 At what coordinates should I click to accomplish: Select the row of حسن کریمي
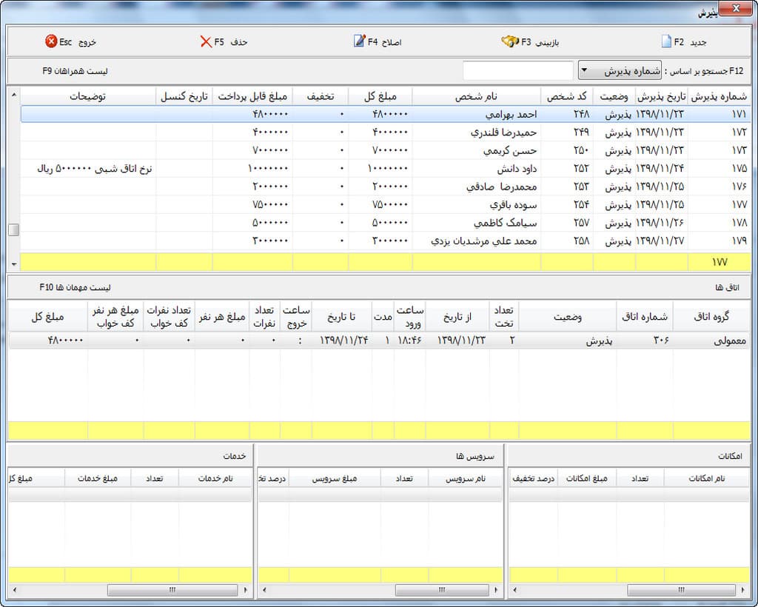pos(385,150)
